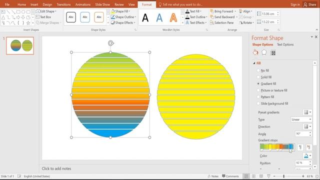The image size is (320, 180).
Task: Click the Gradient stops color bar
Action: point(277,146)
